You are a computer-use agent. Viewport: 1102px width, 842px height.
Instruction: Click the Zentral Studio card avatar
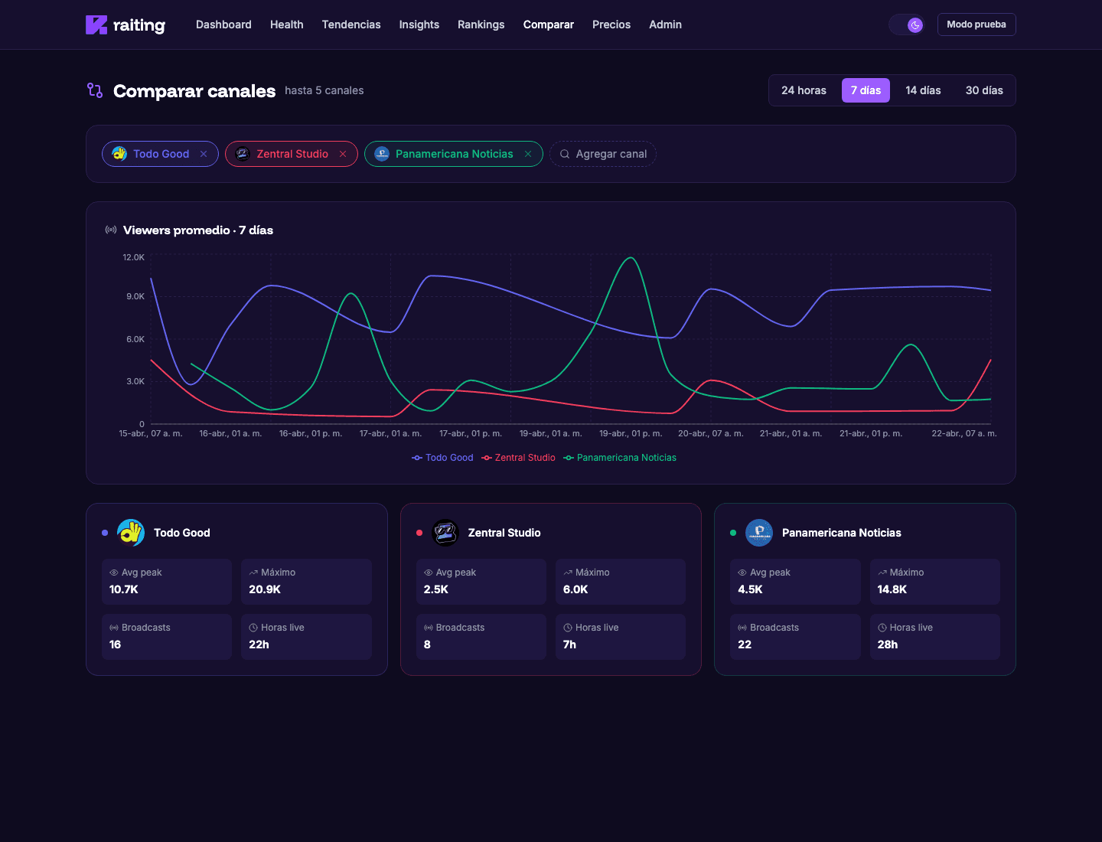(x=445, y=533)
